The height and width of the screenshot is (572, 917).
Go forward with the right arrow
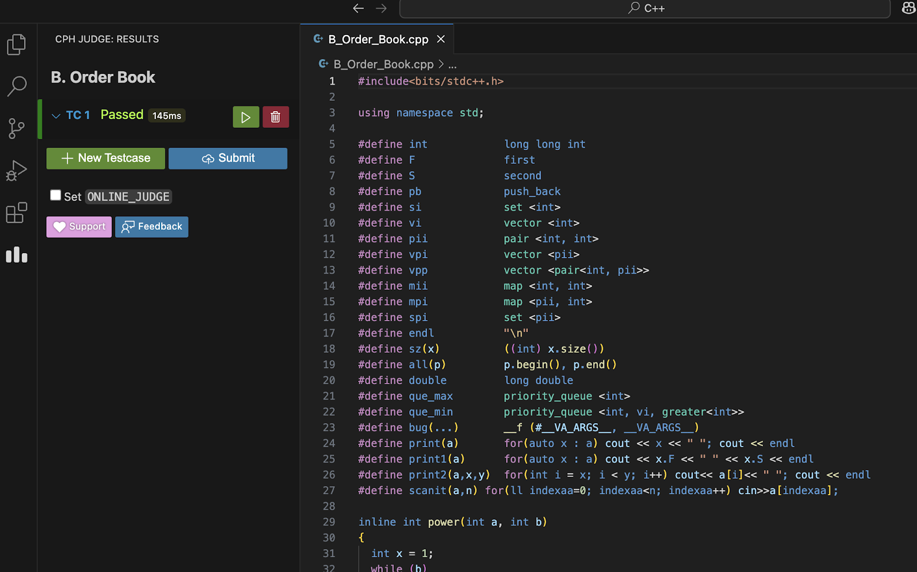tap(381, 8)
